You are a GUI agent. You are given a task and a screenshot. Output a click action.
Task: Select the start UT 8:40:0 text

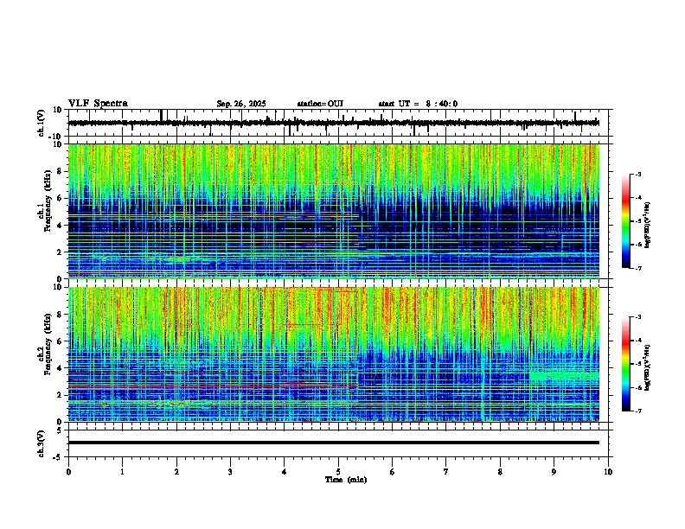[418, 104]
